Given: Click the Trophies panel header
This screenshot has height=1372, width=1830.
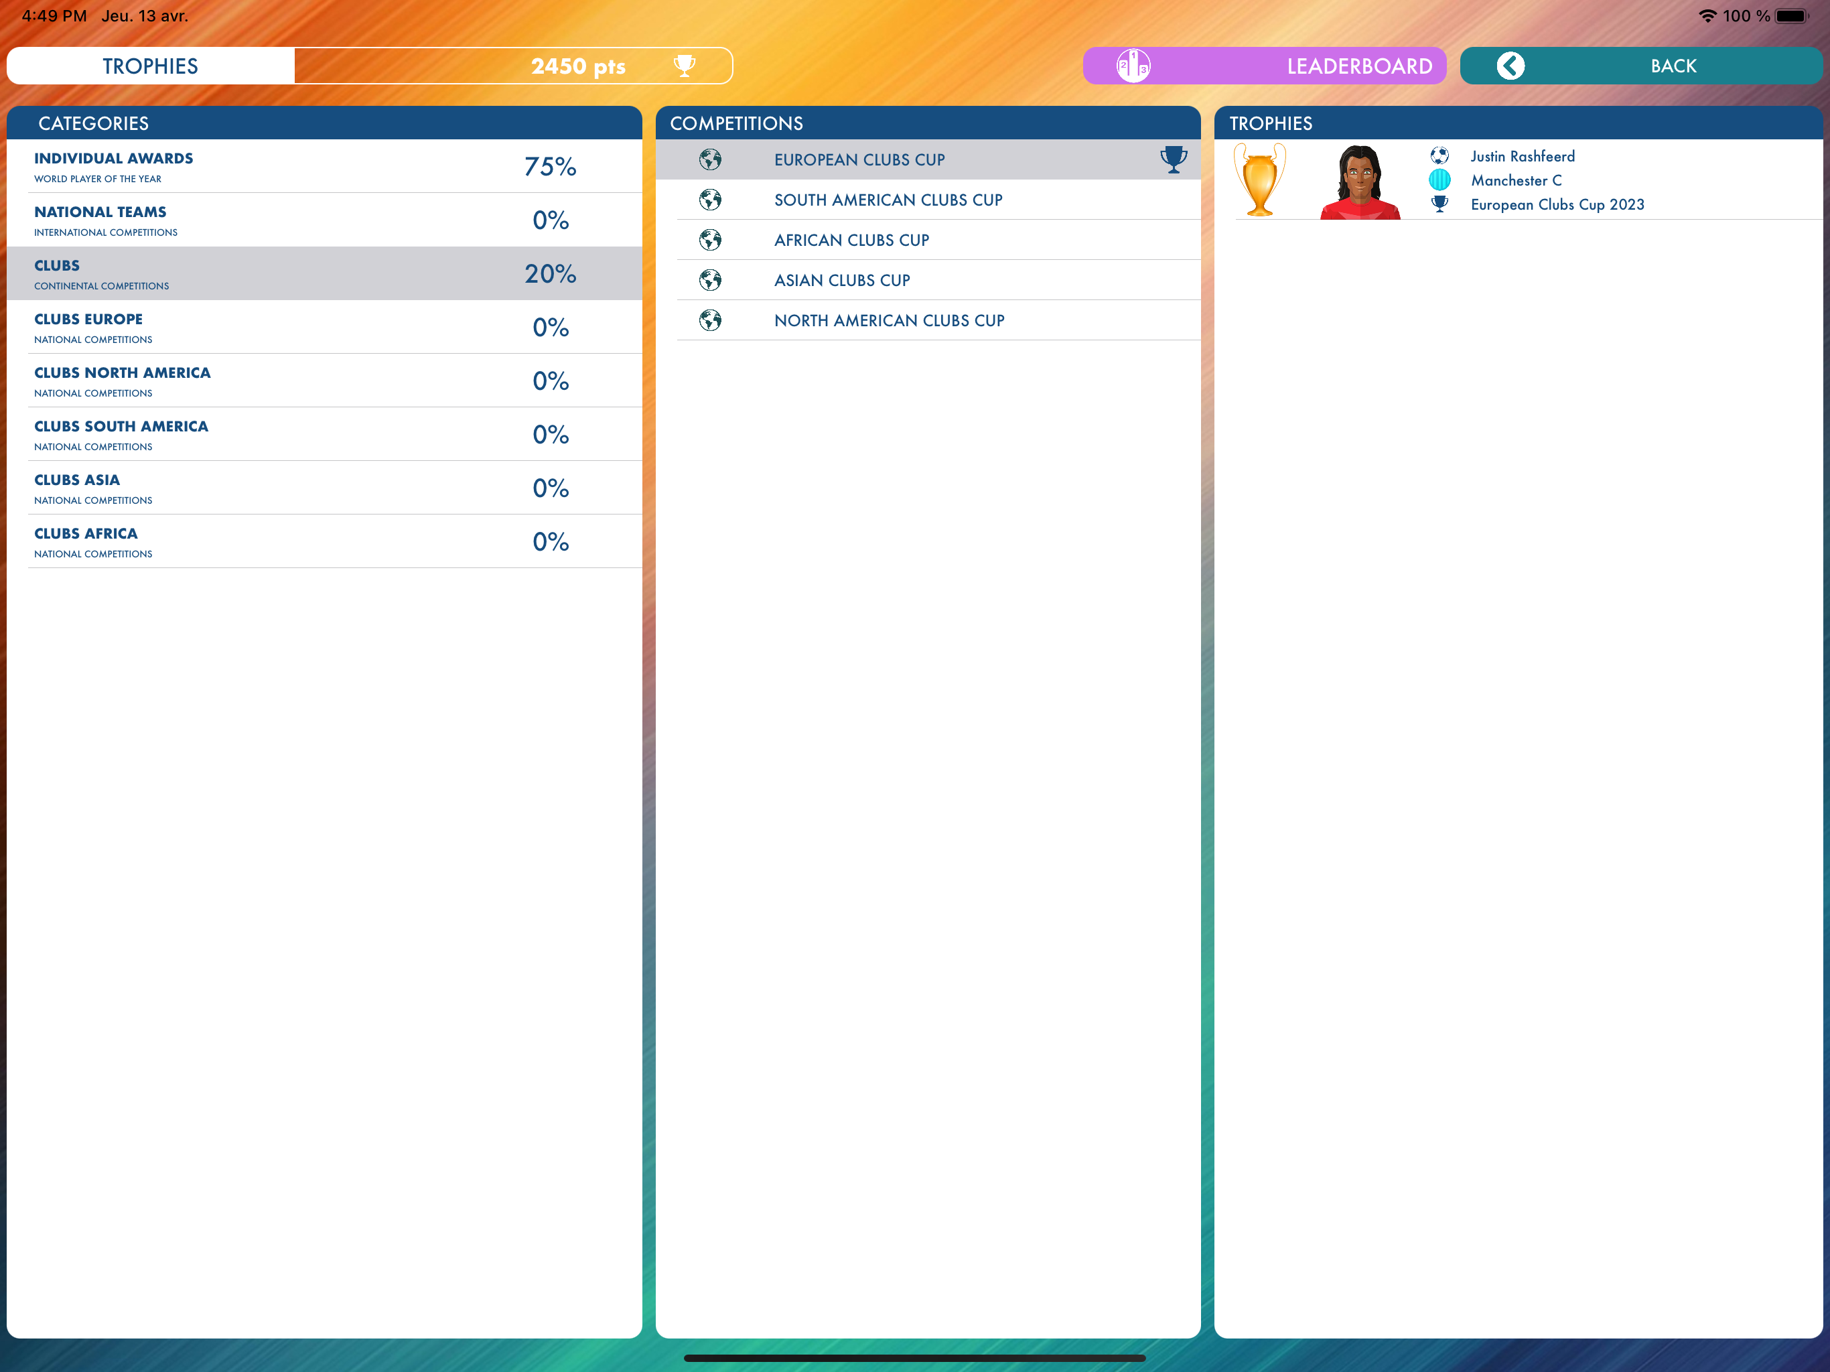Looking at the screenshot, I should click(x=1518, y=123).
